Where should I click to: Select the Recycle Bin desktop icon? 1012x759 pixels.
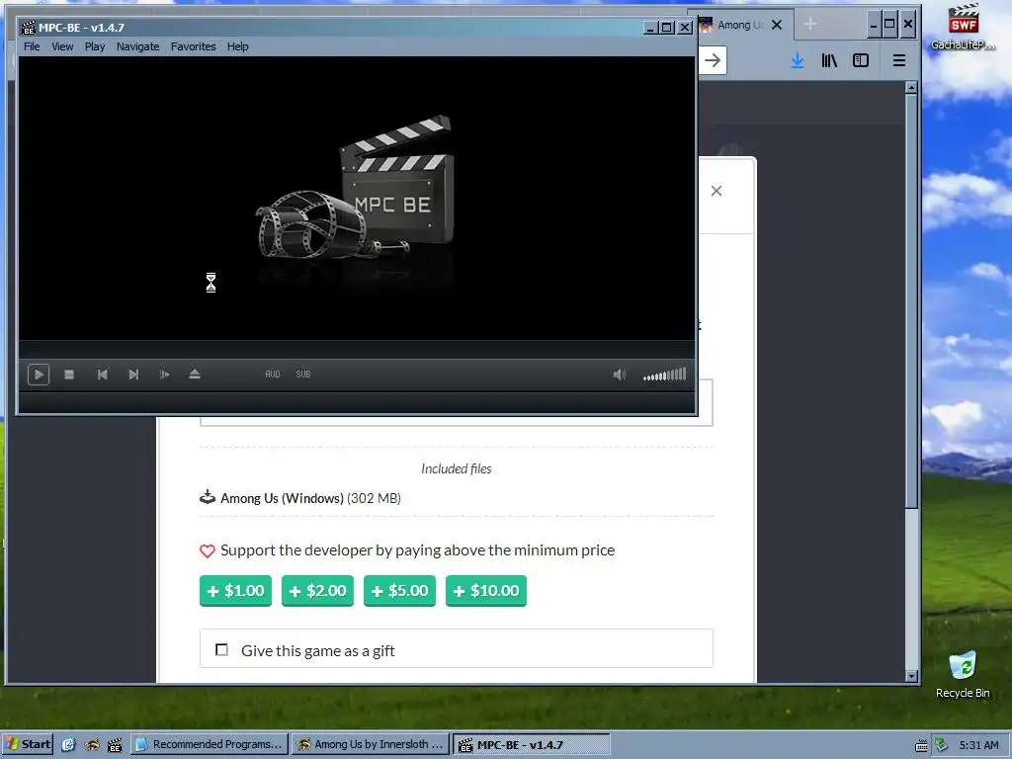963,674
